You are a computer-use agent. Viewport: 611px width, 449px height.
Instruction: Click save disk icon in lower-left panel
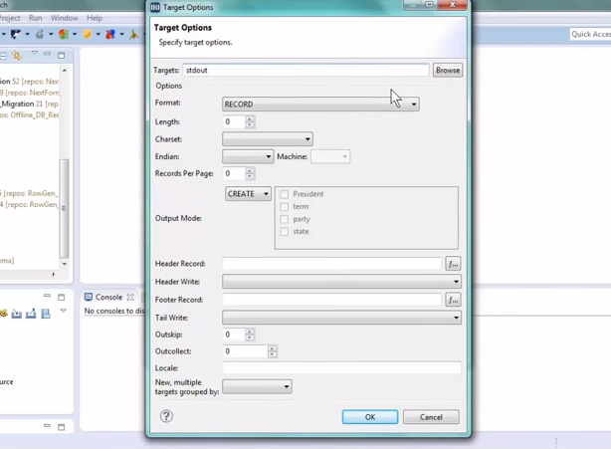click(46, 314)
